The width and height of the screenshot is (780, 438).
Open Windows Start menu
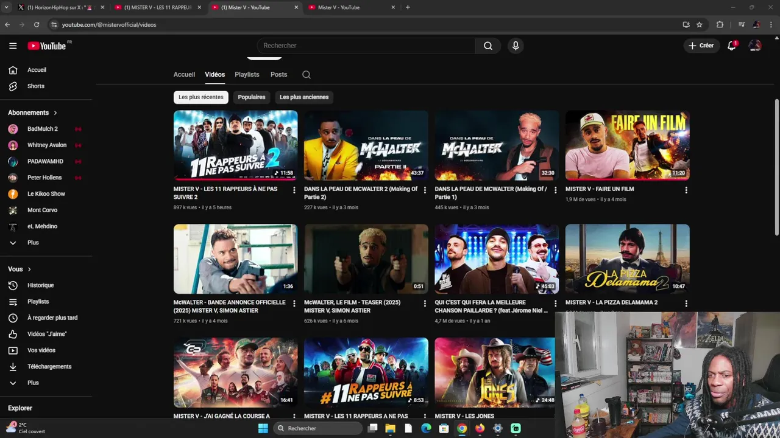(x=263, y=428)
